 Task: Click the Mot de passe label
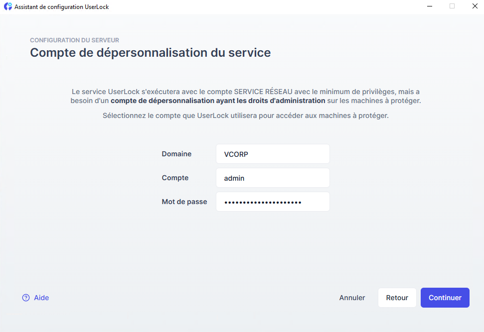coord(184,202)
